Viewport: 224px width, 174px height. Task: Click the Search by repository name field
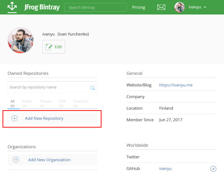(53, 87)
